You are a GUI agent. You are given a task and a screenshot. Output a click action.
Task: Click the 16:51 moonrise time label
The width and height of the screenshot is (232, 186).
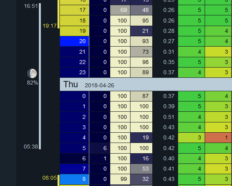pyautogui.click(x=31, y=6)
